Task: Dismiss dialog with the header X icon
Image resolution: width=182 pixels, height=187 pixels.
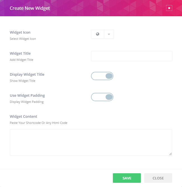Action: coord(169,8)
